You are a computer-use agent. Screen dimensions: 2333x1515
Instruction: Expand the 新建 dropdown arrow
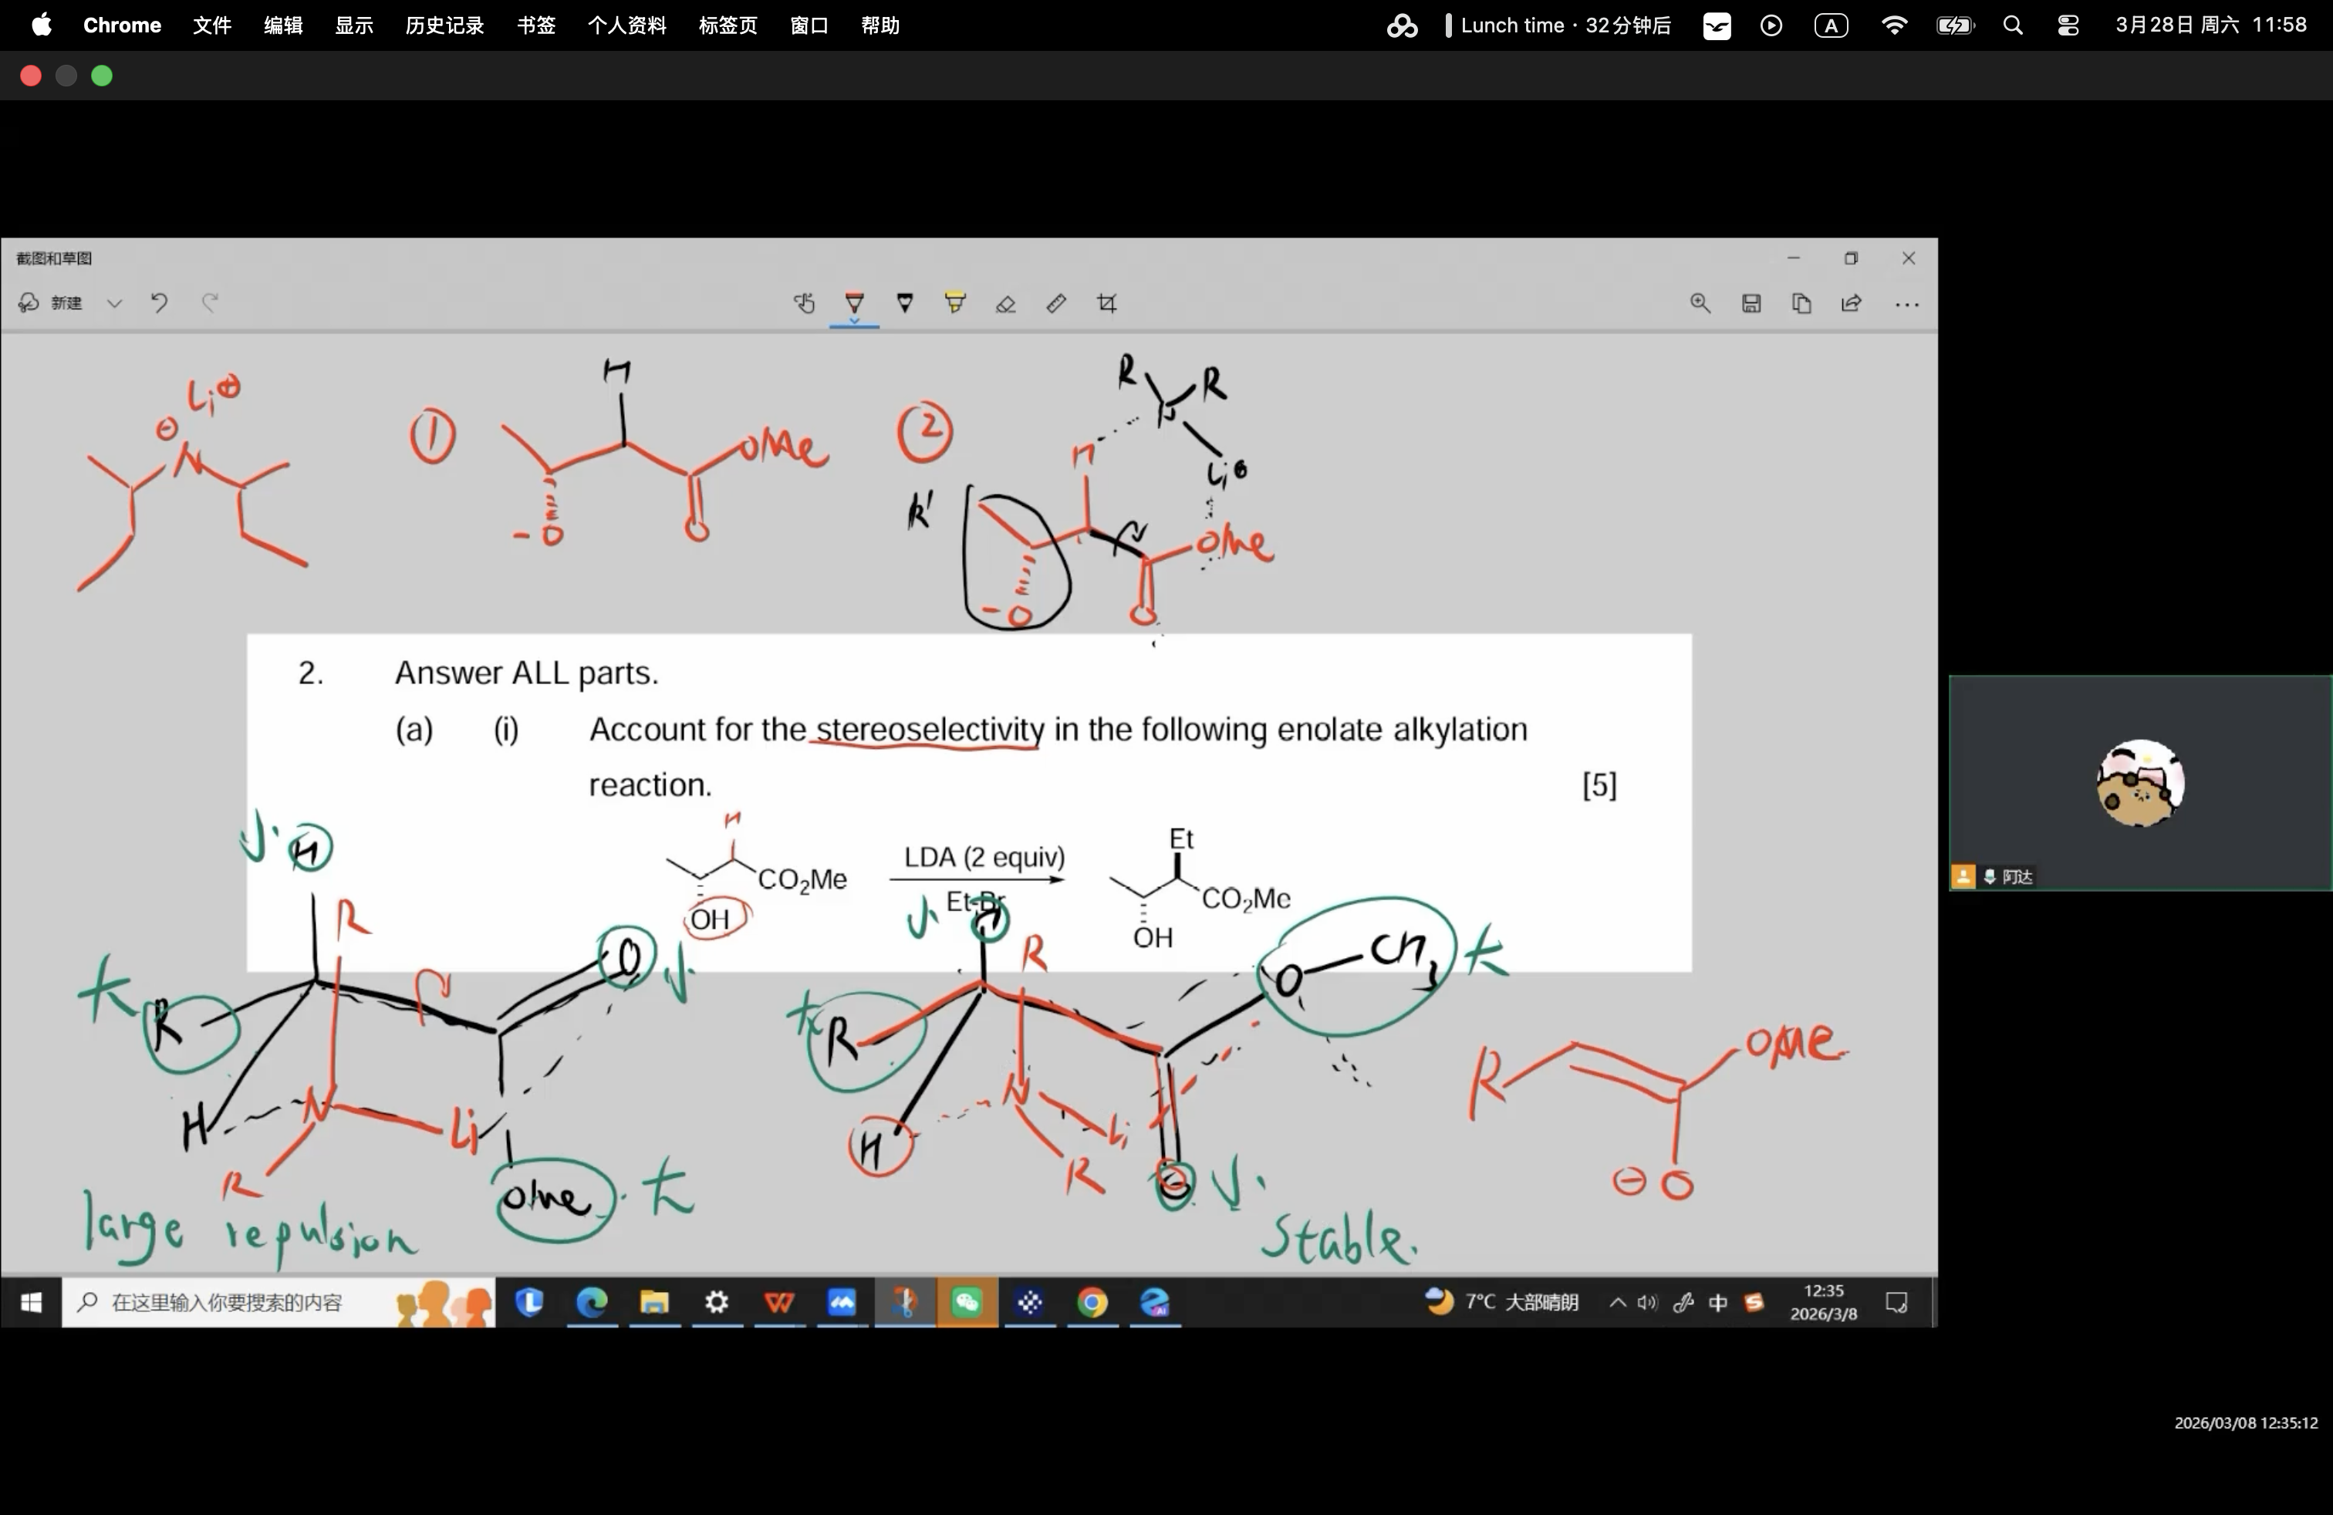point(115,304)
